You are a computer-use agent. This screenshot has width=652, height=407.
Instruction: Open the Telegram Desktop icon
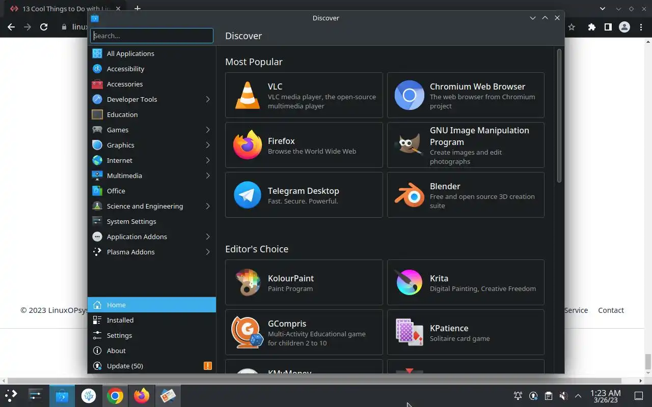pos(247,195)
